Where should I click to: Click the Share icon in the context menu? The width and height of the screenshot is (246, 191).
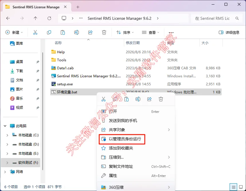pos(149,99)
